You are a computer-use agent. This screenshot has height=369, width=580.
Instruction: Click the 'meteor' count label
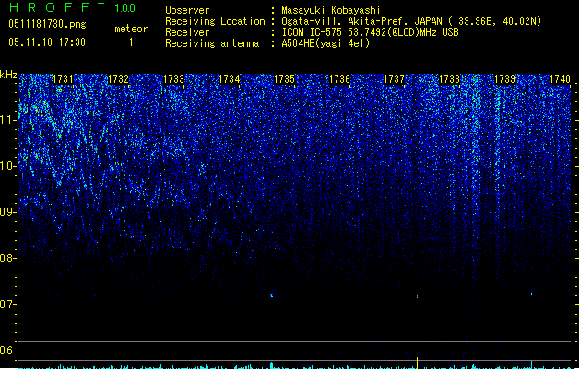tap(131, 29)
